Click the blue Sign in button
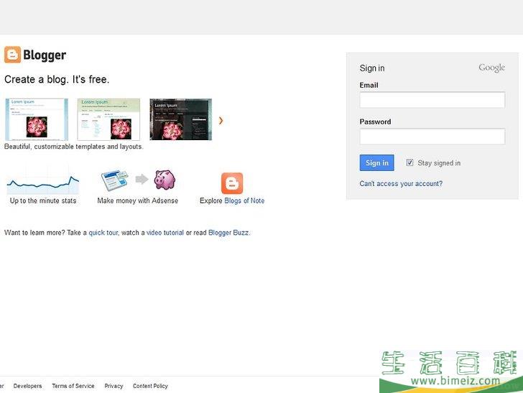Screen dimensions: 523x393 [x=377, y=163]
